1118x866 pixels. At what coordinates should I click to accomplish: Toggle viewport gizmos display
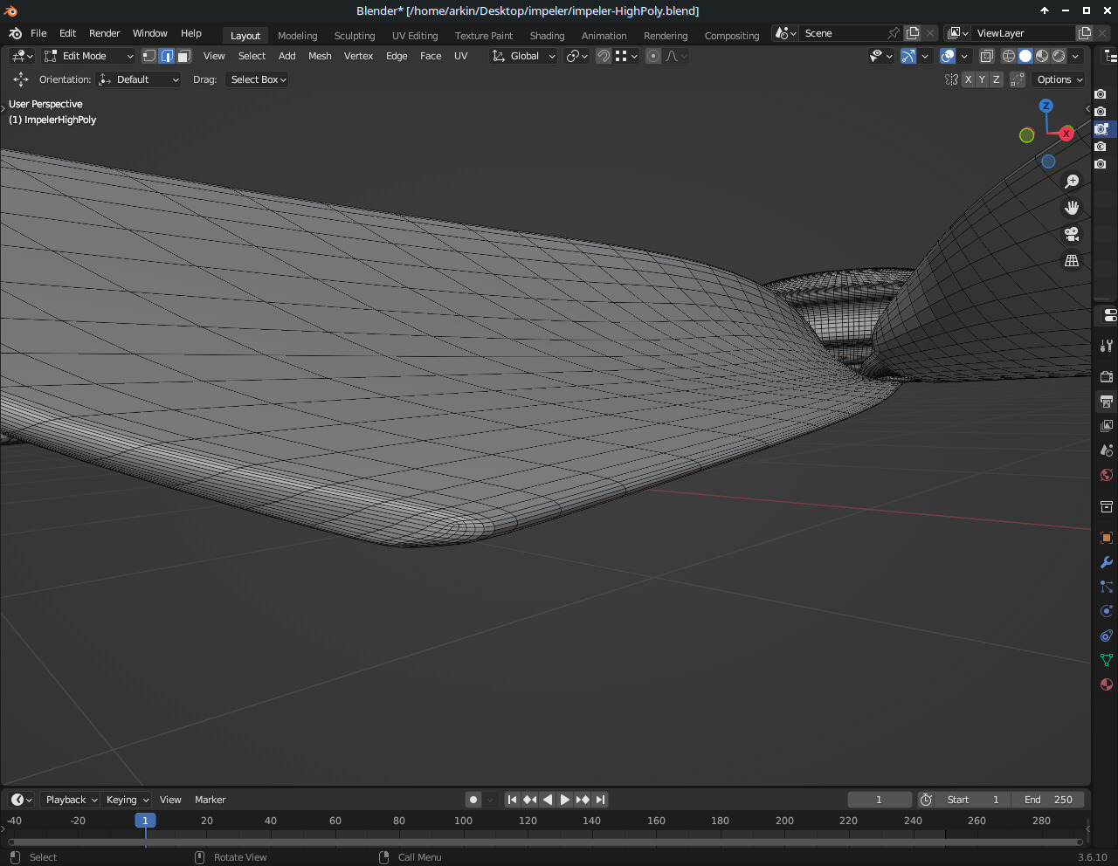pyautogui.click(x=908, y=56)
